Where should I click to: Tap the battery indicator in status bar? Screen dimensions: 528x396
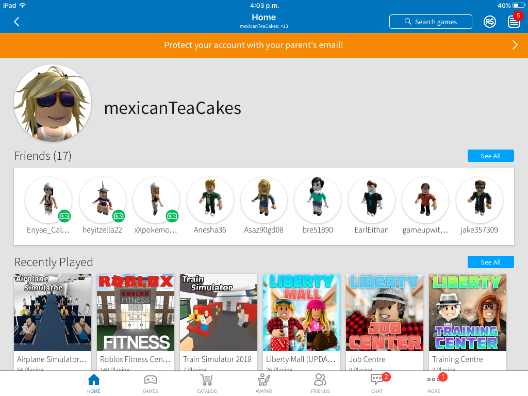(518, 5)
